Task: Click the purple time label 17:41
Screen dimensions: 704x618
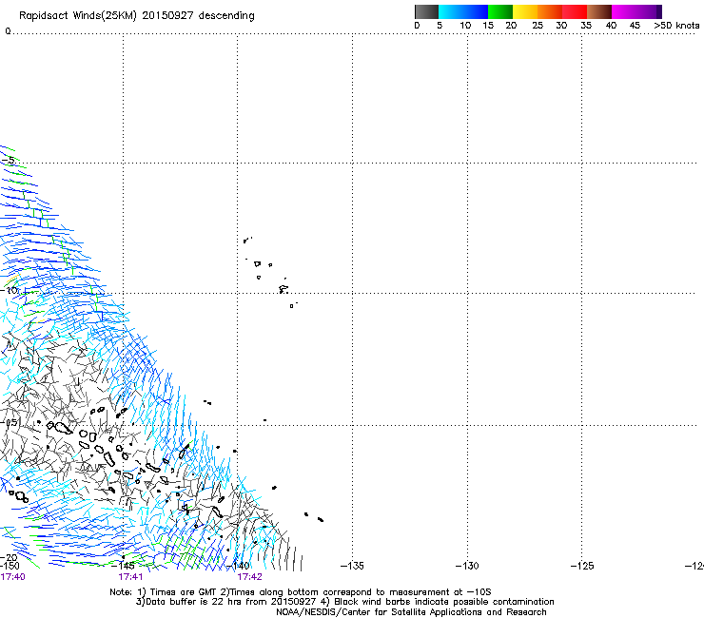Action: point(130,577)
